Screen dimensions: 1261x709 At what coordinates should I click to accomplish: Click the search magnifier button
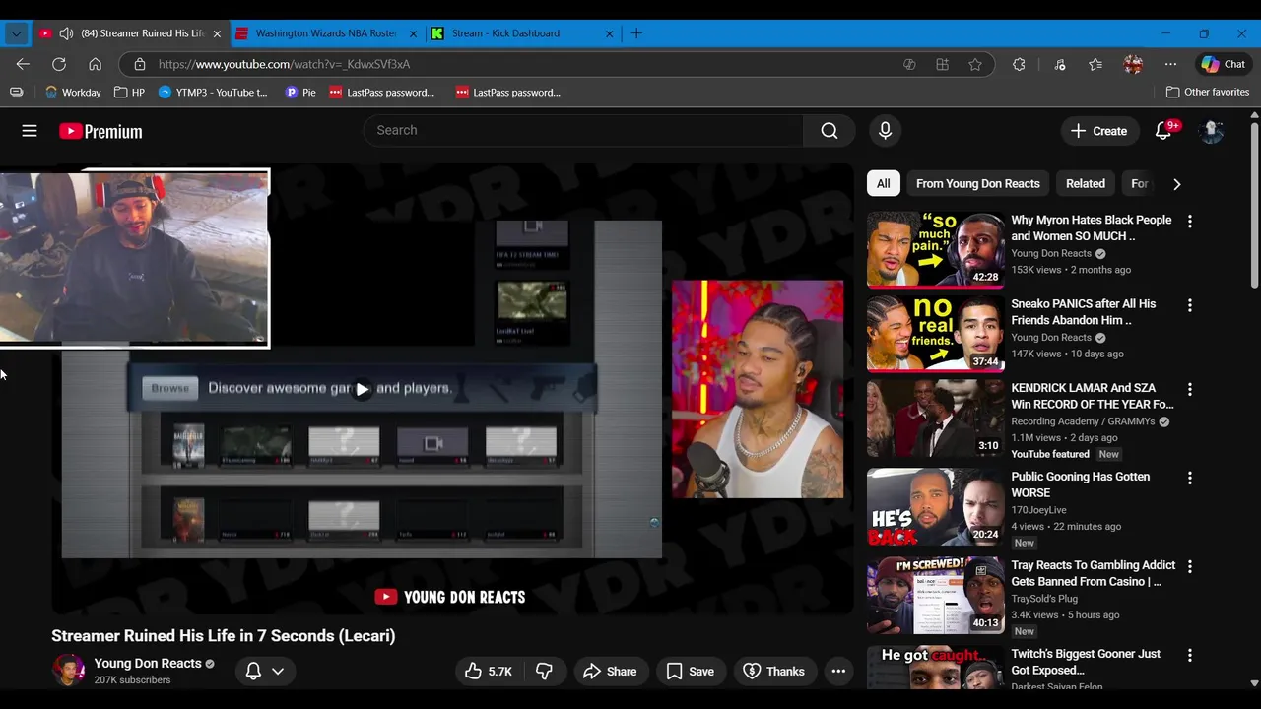[x=830, y=130]
